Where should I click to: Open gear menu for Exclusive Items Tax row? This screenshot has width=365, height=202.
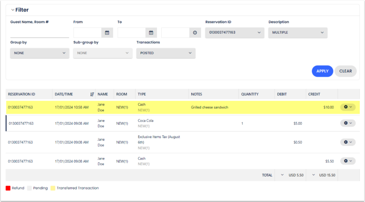tap(347, 142)
